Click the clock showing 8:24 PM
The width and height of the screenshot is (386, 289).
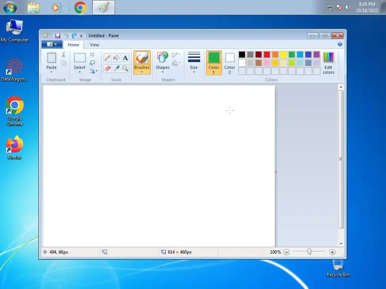367,4
